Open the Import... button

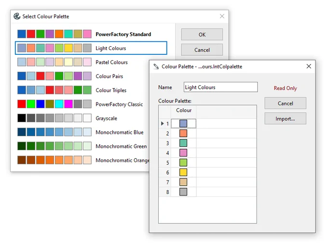click(x=285, y=118)
